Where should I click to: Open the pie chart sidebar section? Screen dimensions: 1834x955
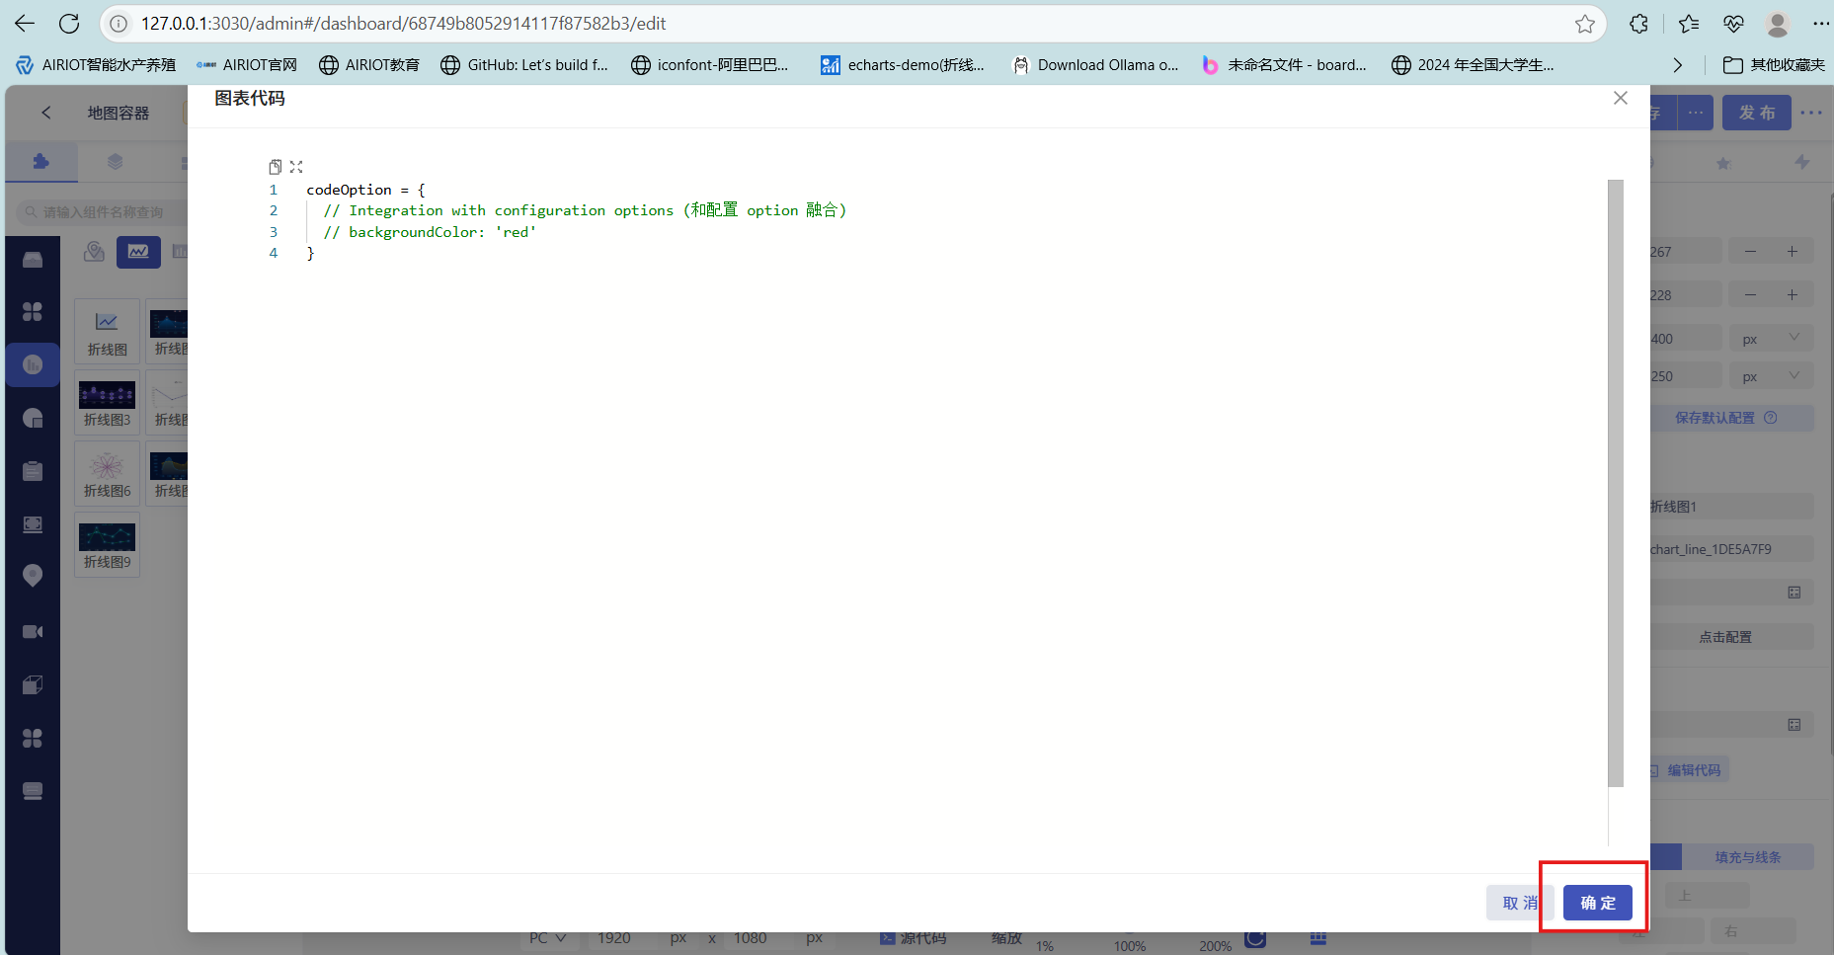33,419
